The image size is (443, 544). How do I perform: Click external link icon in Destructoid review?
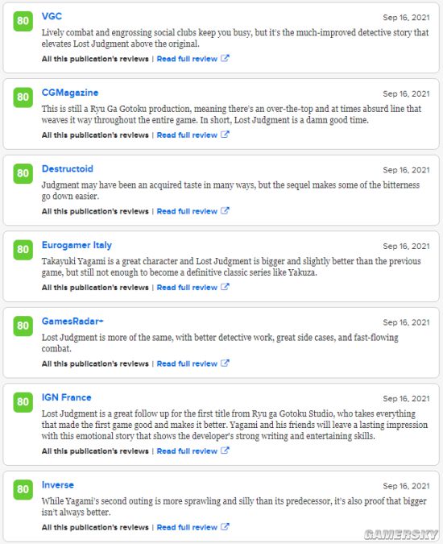point(225,211)
